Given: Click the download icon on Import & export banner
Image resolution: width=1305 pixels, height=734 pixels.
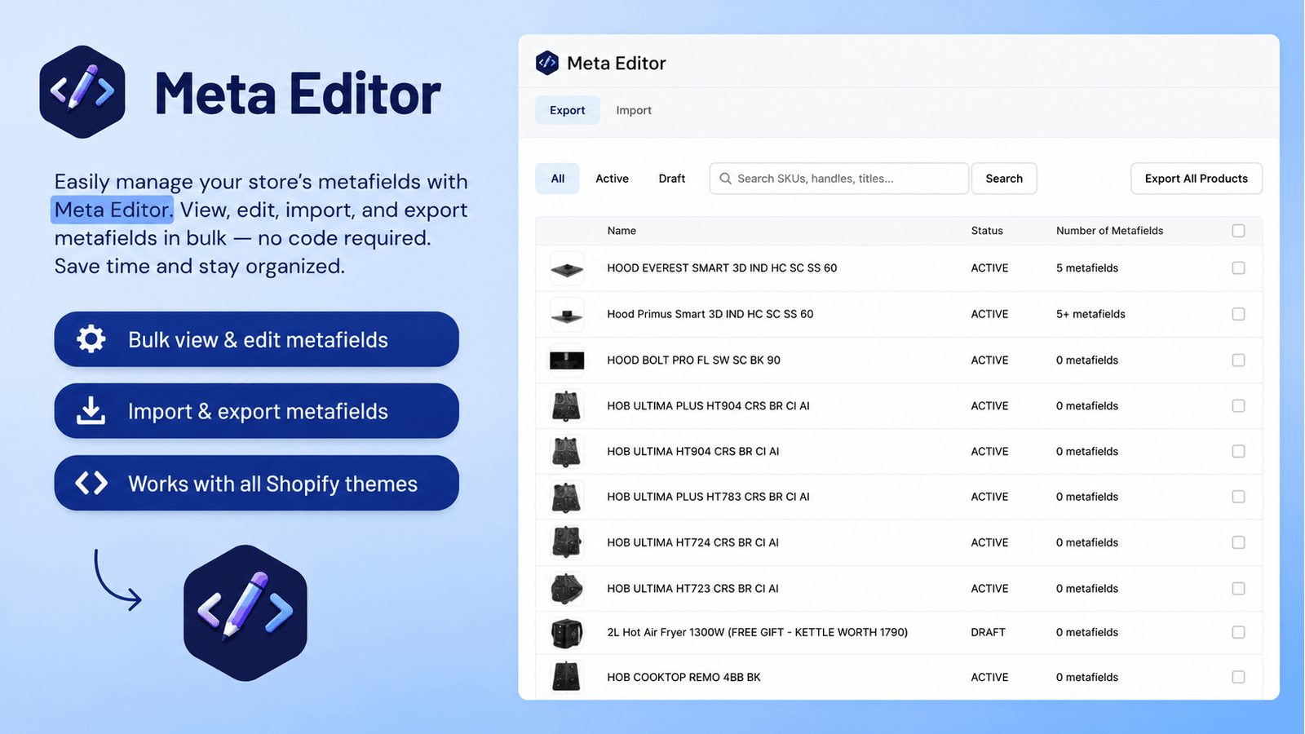Looking at the screenshot, I should tap(91, 411).
